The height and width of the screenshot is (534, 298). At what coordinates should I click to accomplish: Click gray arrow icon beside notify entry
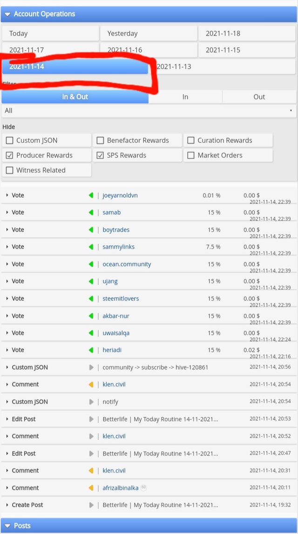click(x=91, y=402)
